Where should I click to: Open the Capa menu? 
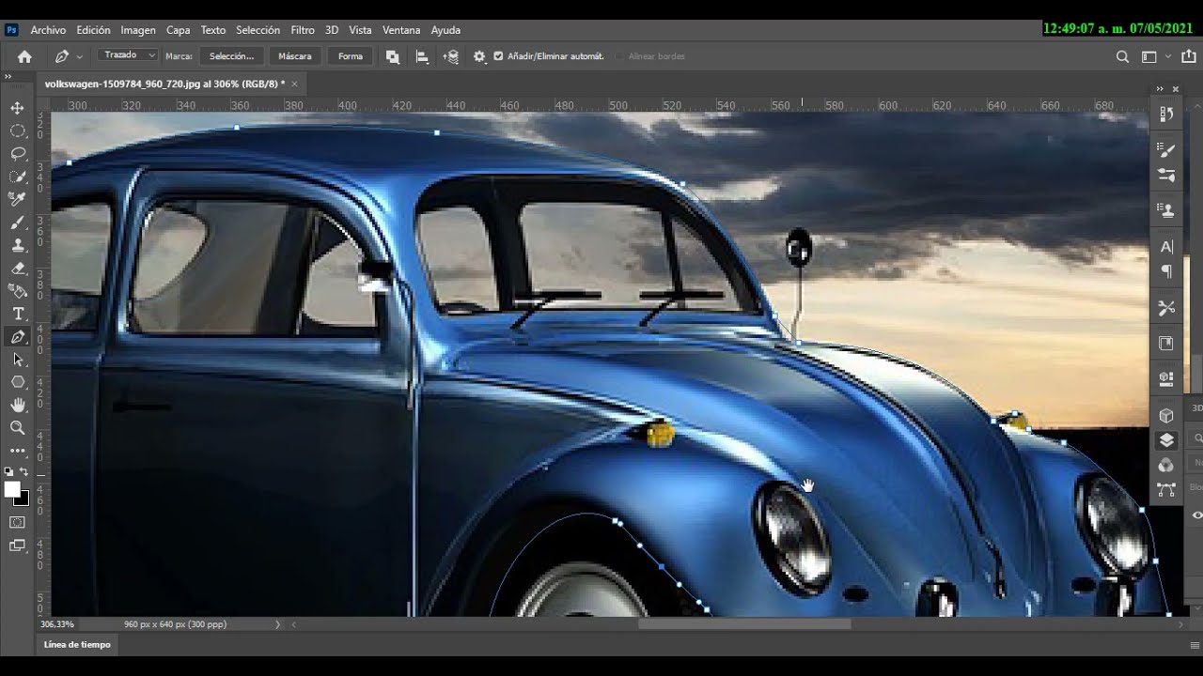click(x=179, y=30)
